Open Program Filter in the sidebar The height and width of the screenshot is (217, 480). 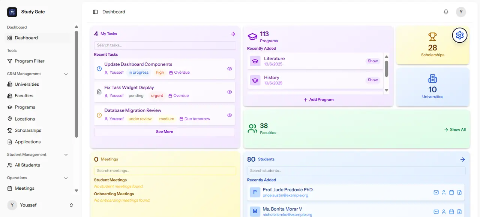(38, 61)
